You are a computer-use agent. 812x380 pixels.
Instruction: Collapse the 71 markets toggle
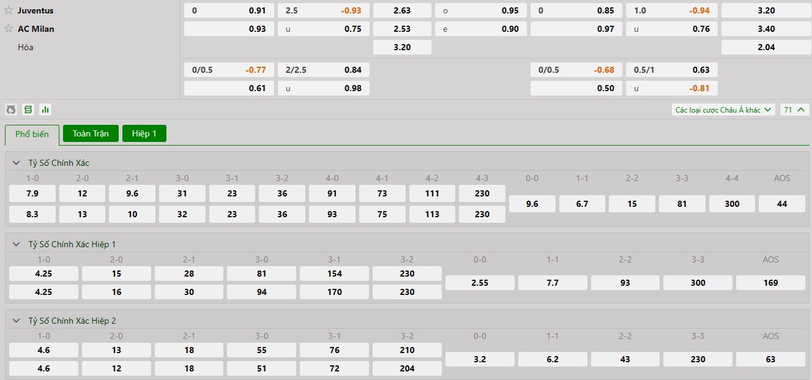[x=794, y=110]
